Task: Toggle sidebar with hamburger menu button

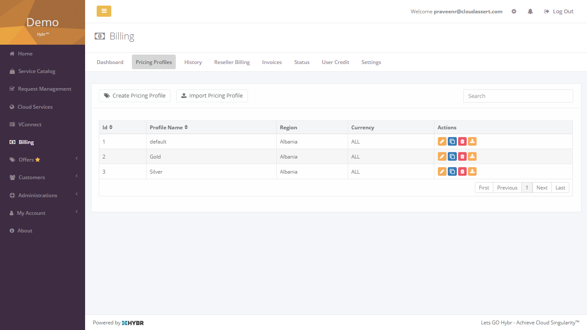Action: 104,11
